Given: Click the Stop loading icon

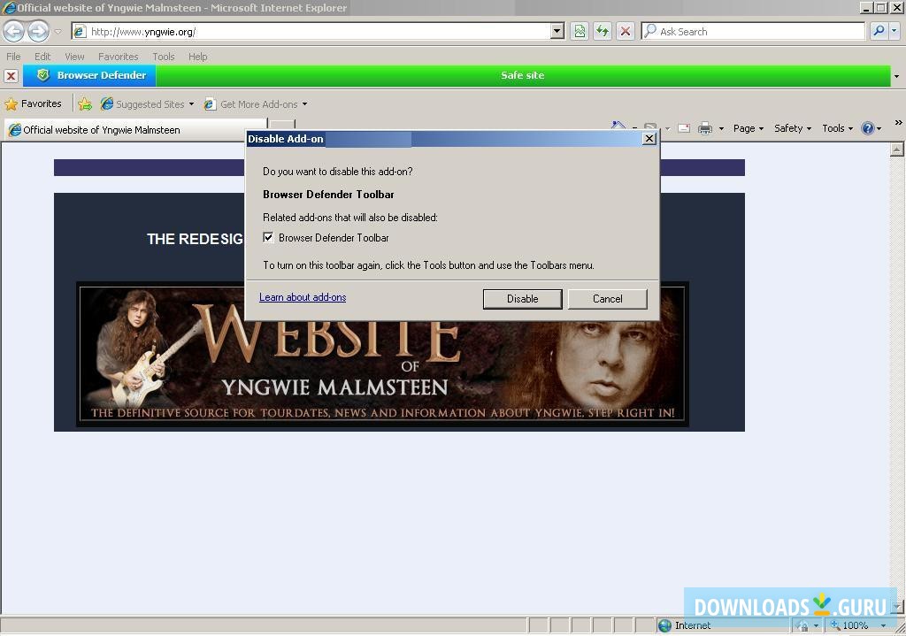Looking at the screenshot, I should coord(626,31).
